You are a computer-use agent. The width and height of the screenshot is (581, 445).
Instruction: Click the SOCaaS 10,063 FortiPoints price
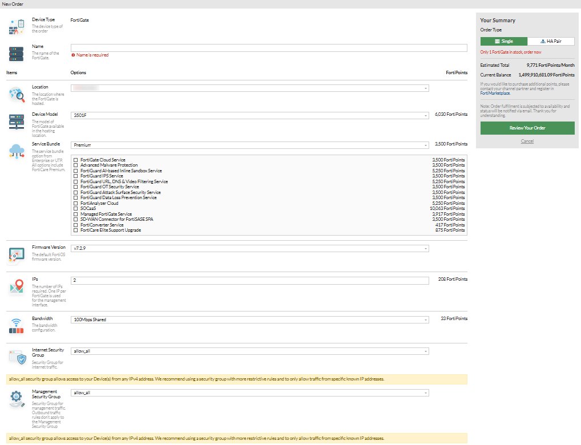447,209
